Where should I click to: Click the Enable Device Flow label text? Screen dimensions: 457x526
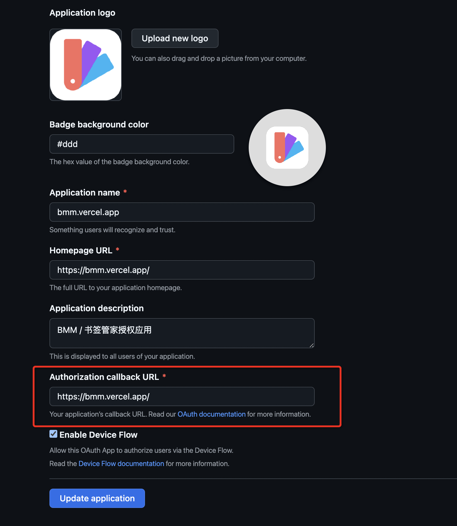point(98,435)
